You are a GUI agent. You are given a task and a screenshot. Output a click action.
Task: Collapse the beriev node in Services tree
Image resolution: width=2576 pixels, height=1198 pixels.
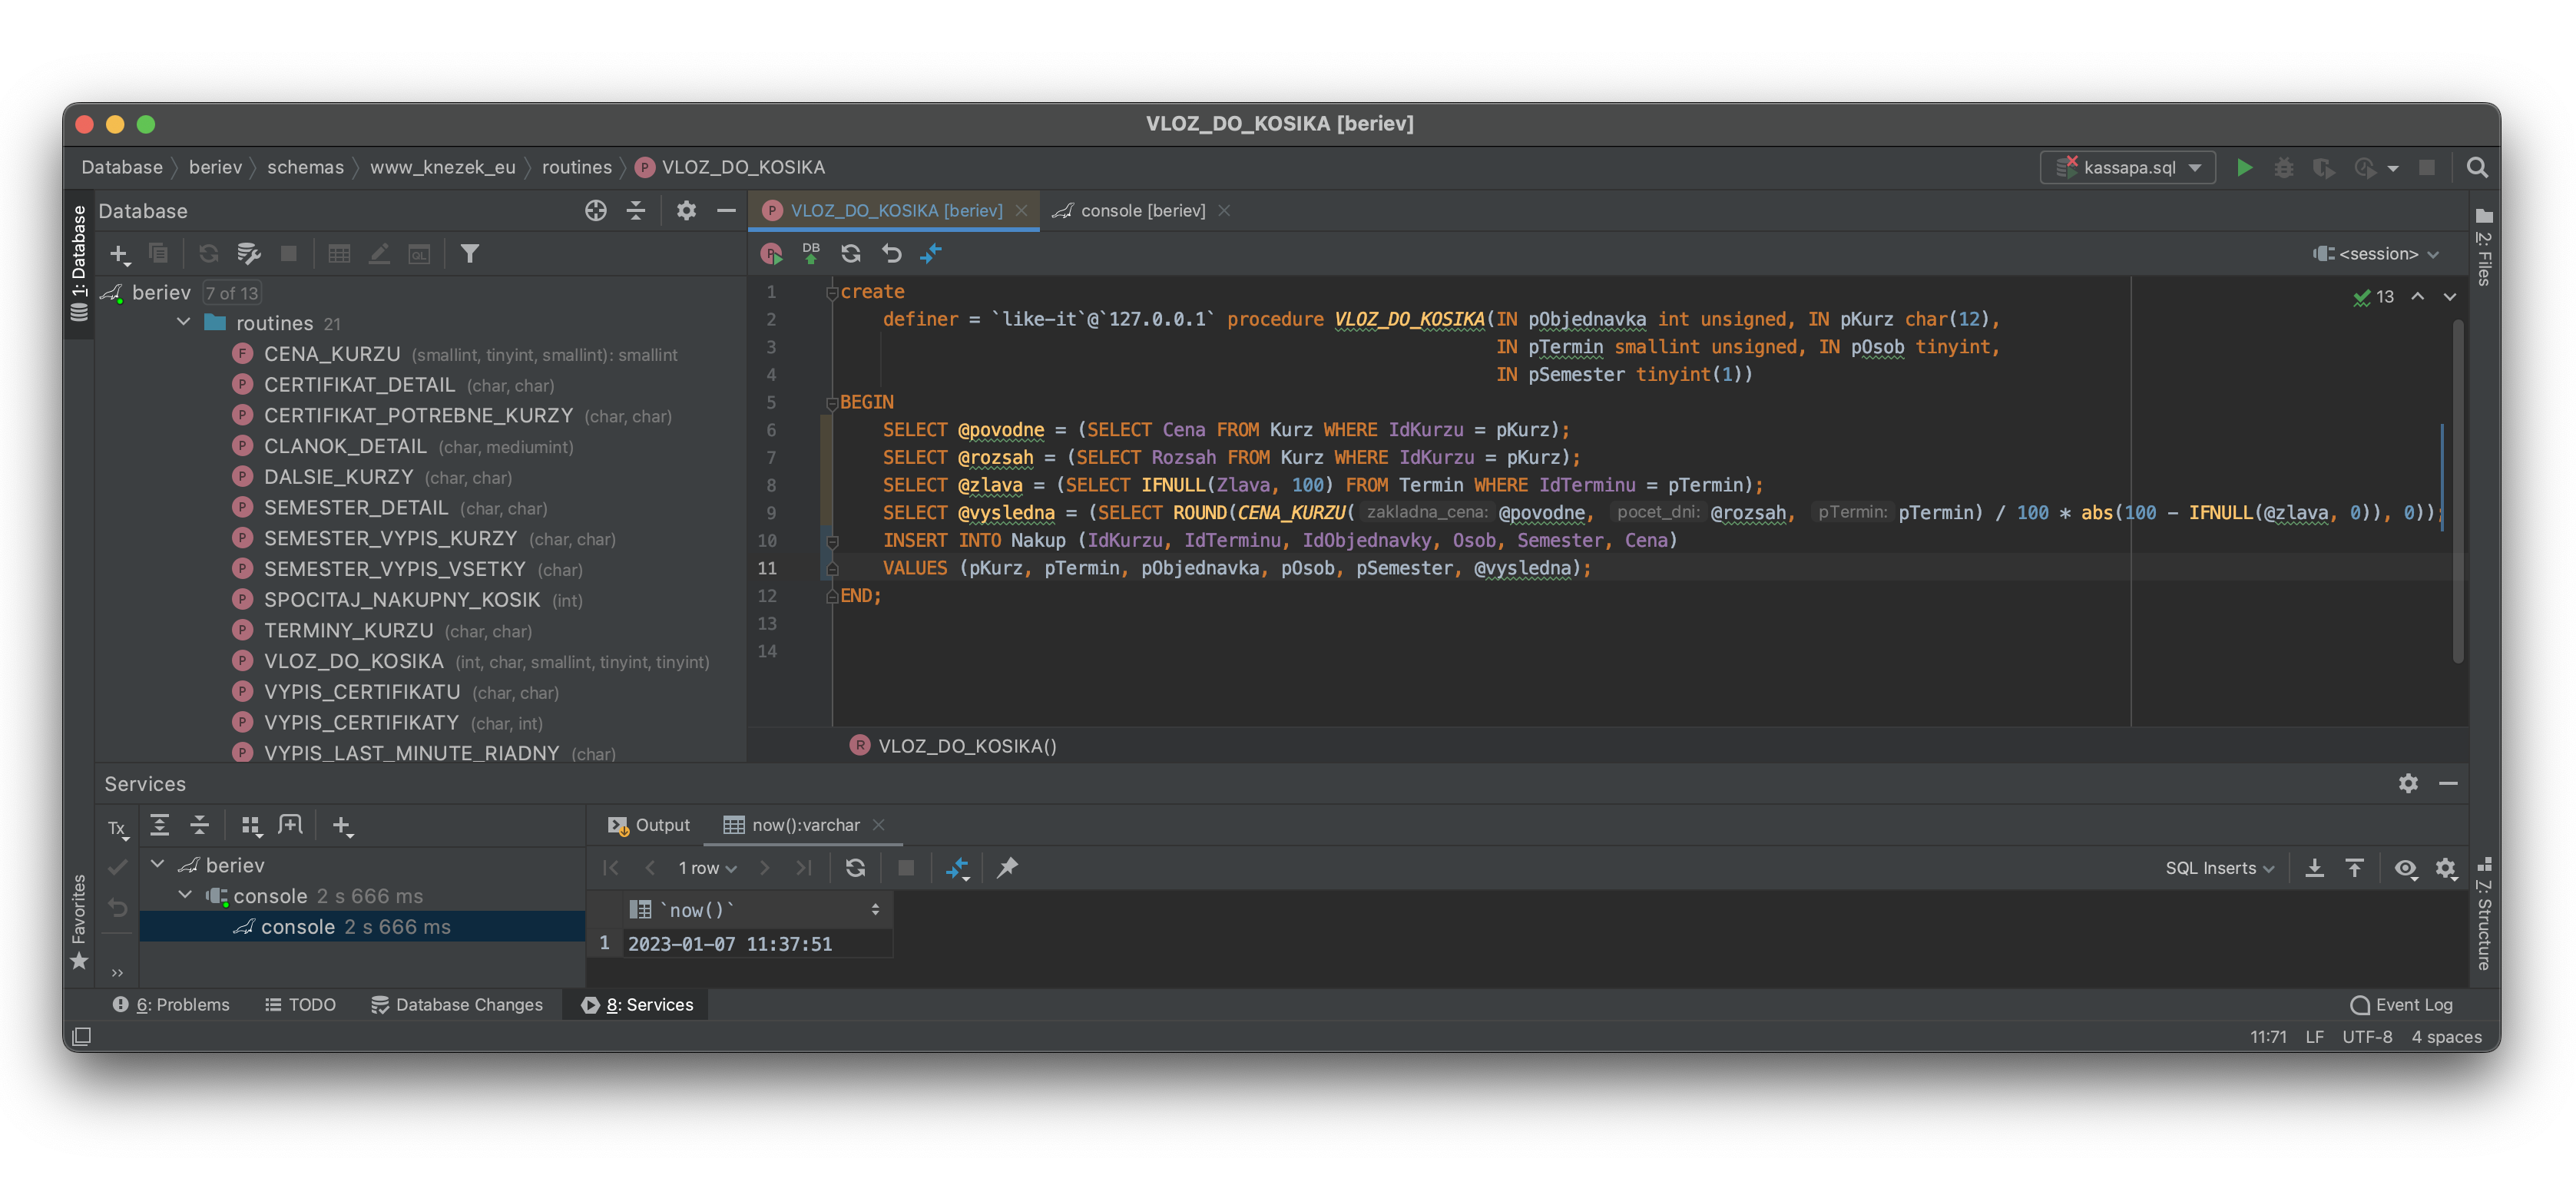pyautogui.click(x=158, y=864)
